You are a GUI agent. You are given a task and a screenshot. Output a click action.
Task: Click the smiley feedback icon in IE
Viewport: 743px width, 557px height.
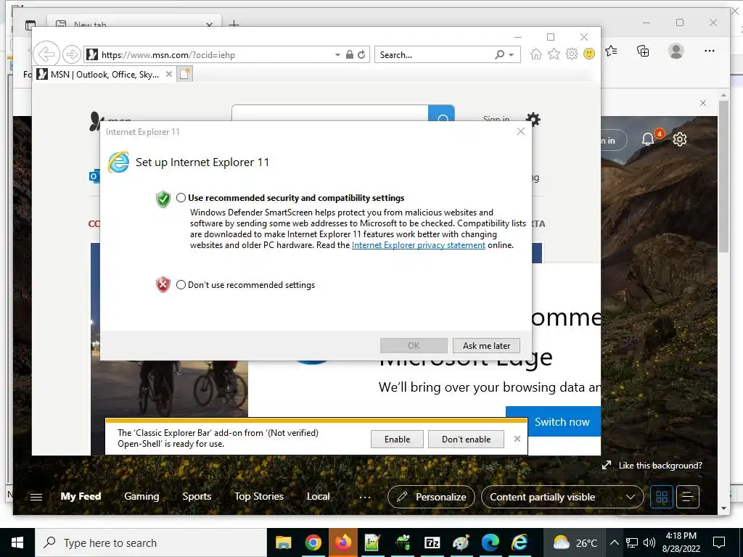coord(589,54)
